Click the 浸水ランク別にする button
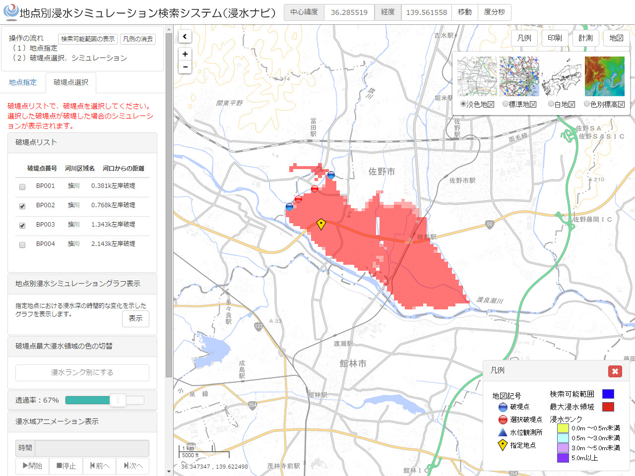Image resolution: width=635 pixels, height=476 pixels. pyautogui.click(x=82, y=372)
